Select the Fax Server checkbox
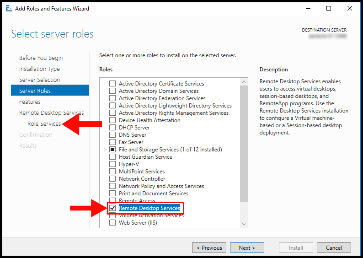 pyautogui.click(x=112, y=142)
